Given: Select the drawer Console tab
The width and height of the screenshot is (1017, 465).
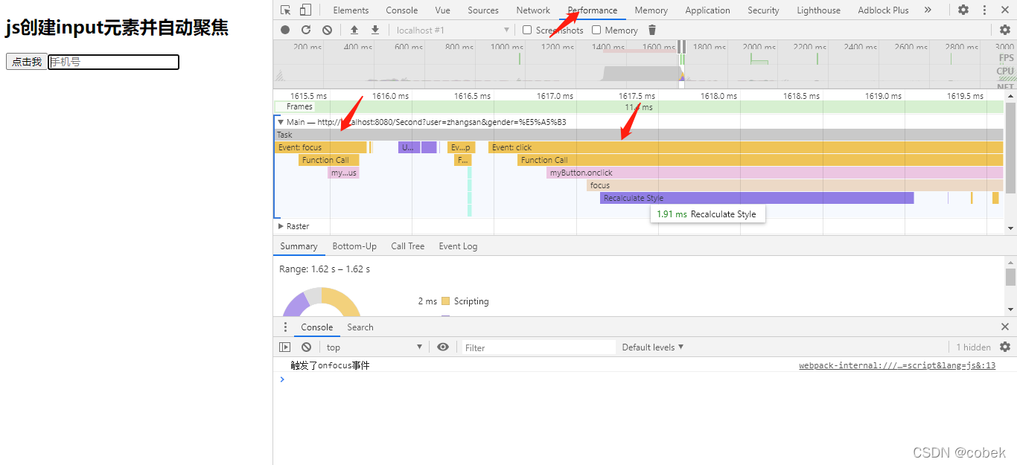Looking at the screenshot, I should (317, 327).
